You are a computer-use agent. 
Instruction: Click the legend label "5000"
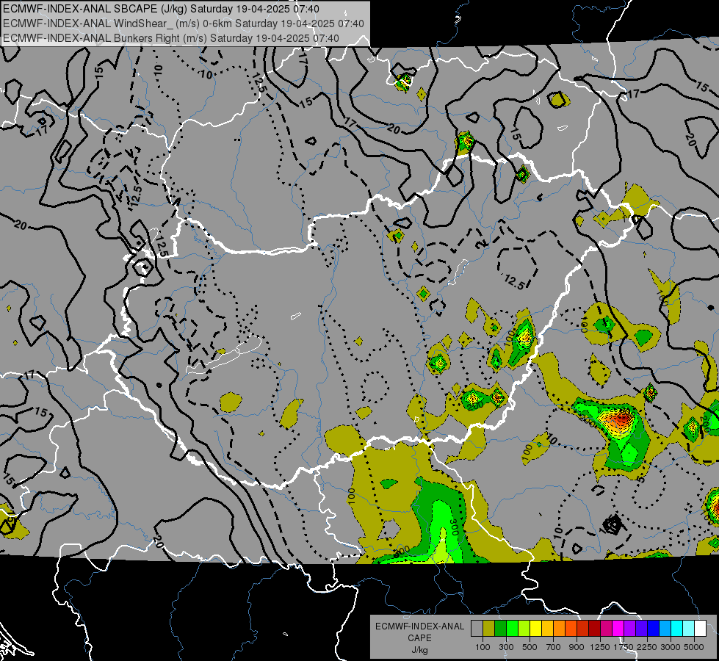(x=694, y=647)
